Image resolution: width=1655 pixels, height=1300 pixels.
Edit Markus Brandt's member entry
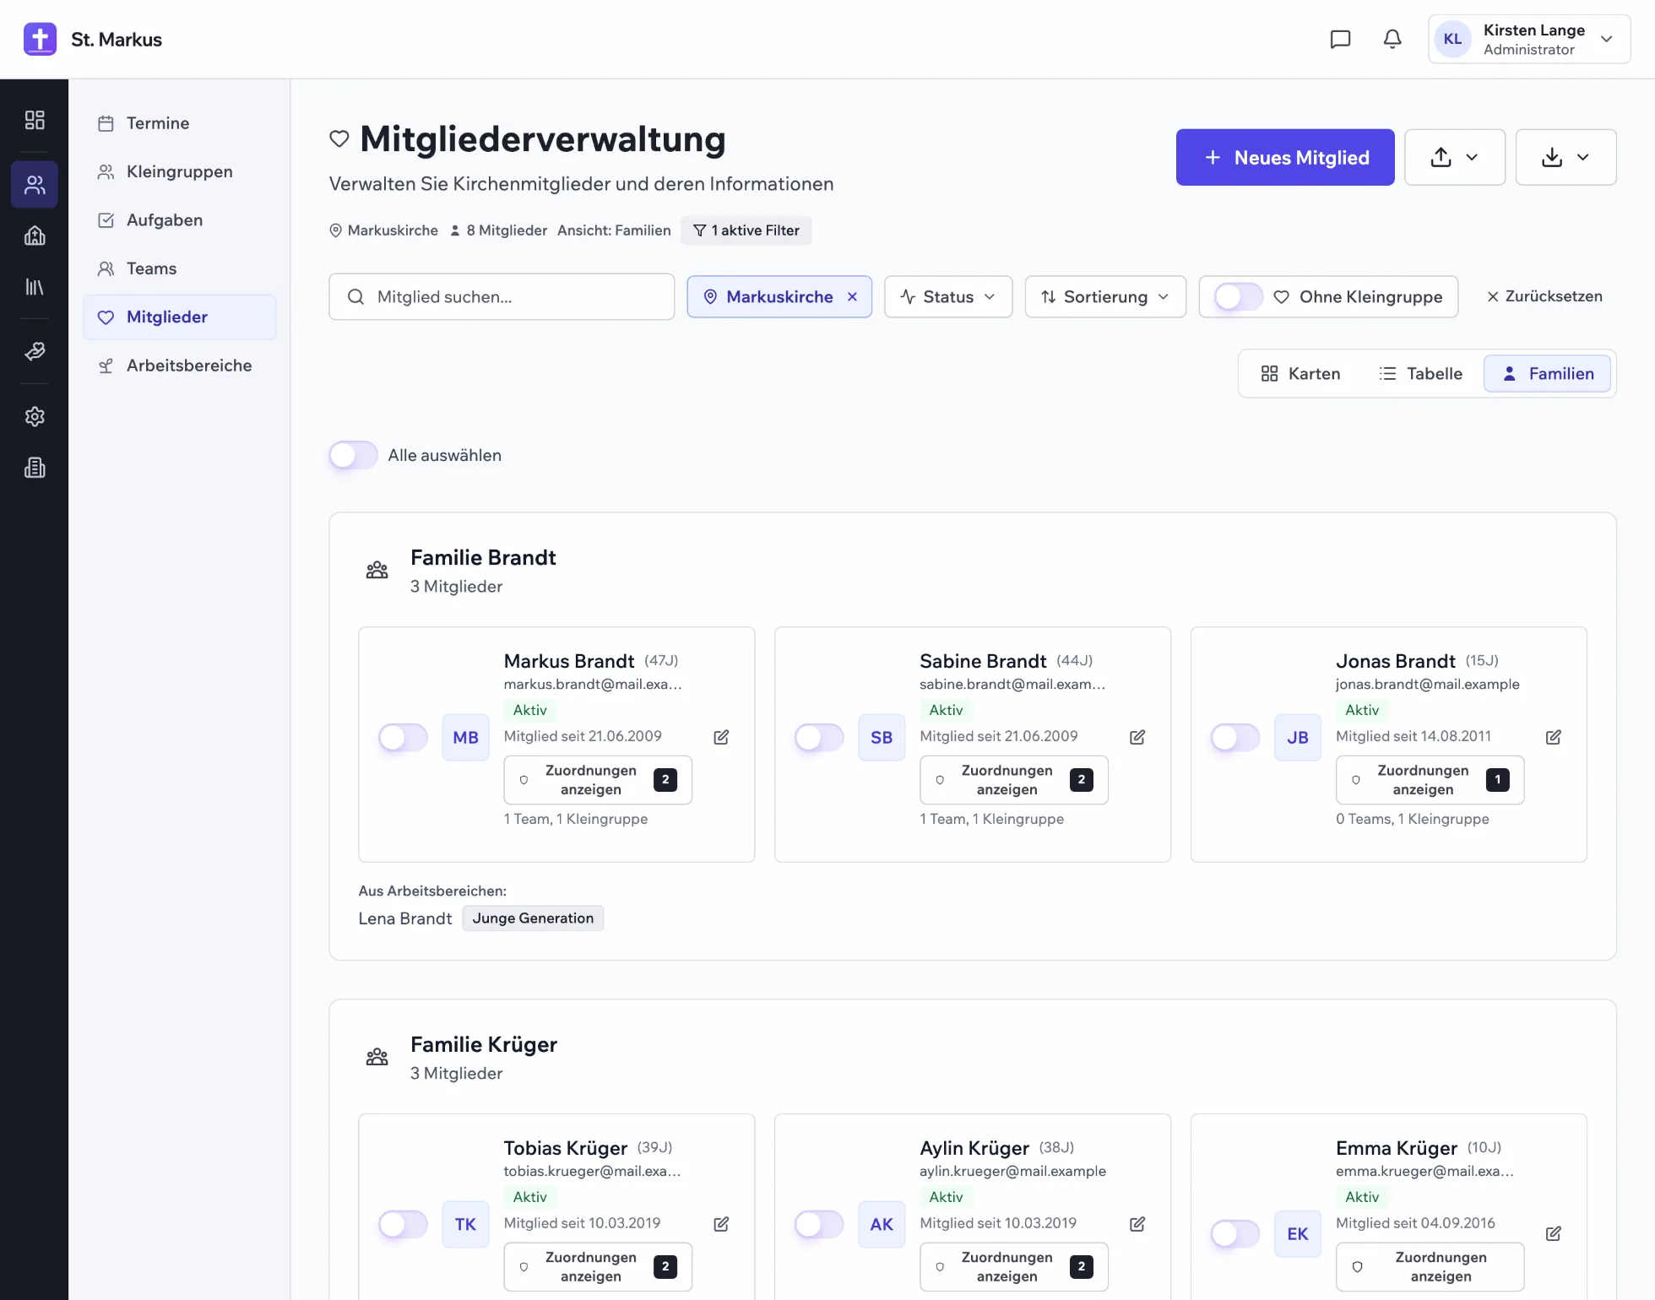(x=721, y=737)
